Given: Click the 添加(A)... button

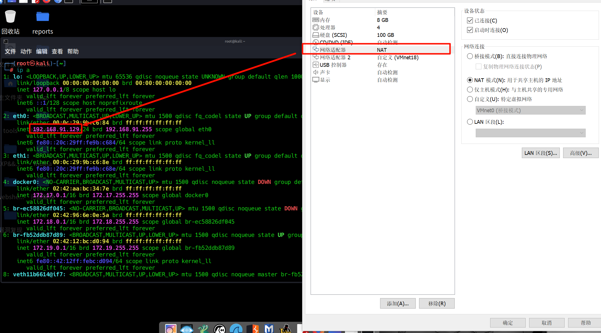Looking at the screenshot, I should (398, 303).
